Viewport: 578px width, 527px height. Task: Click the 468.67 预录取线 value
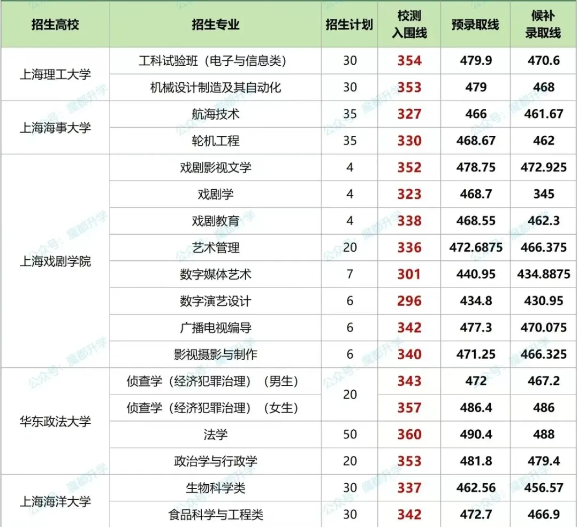[x=476, y=141]
